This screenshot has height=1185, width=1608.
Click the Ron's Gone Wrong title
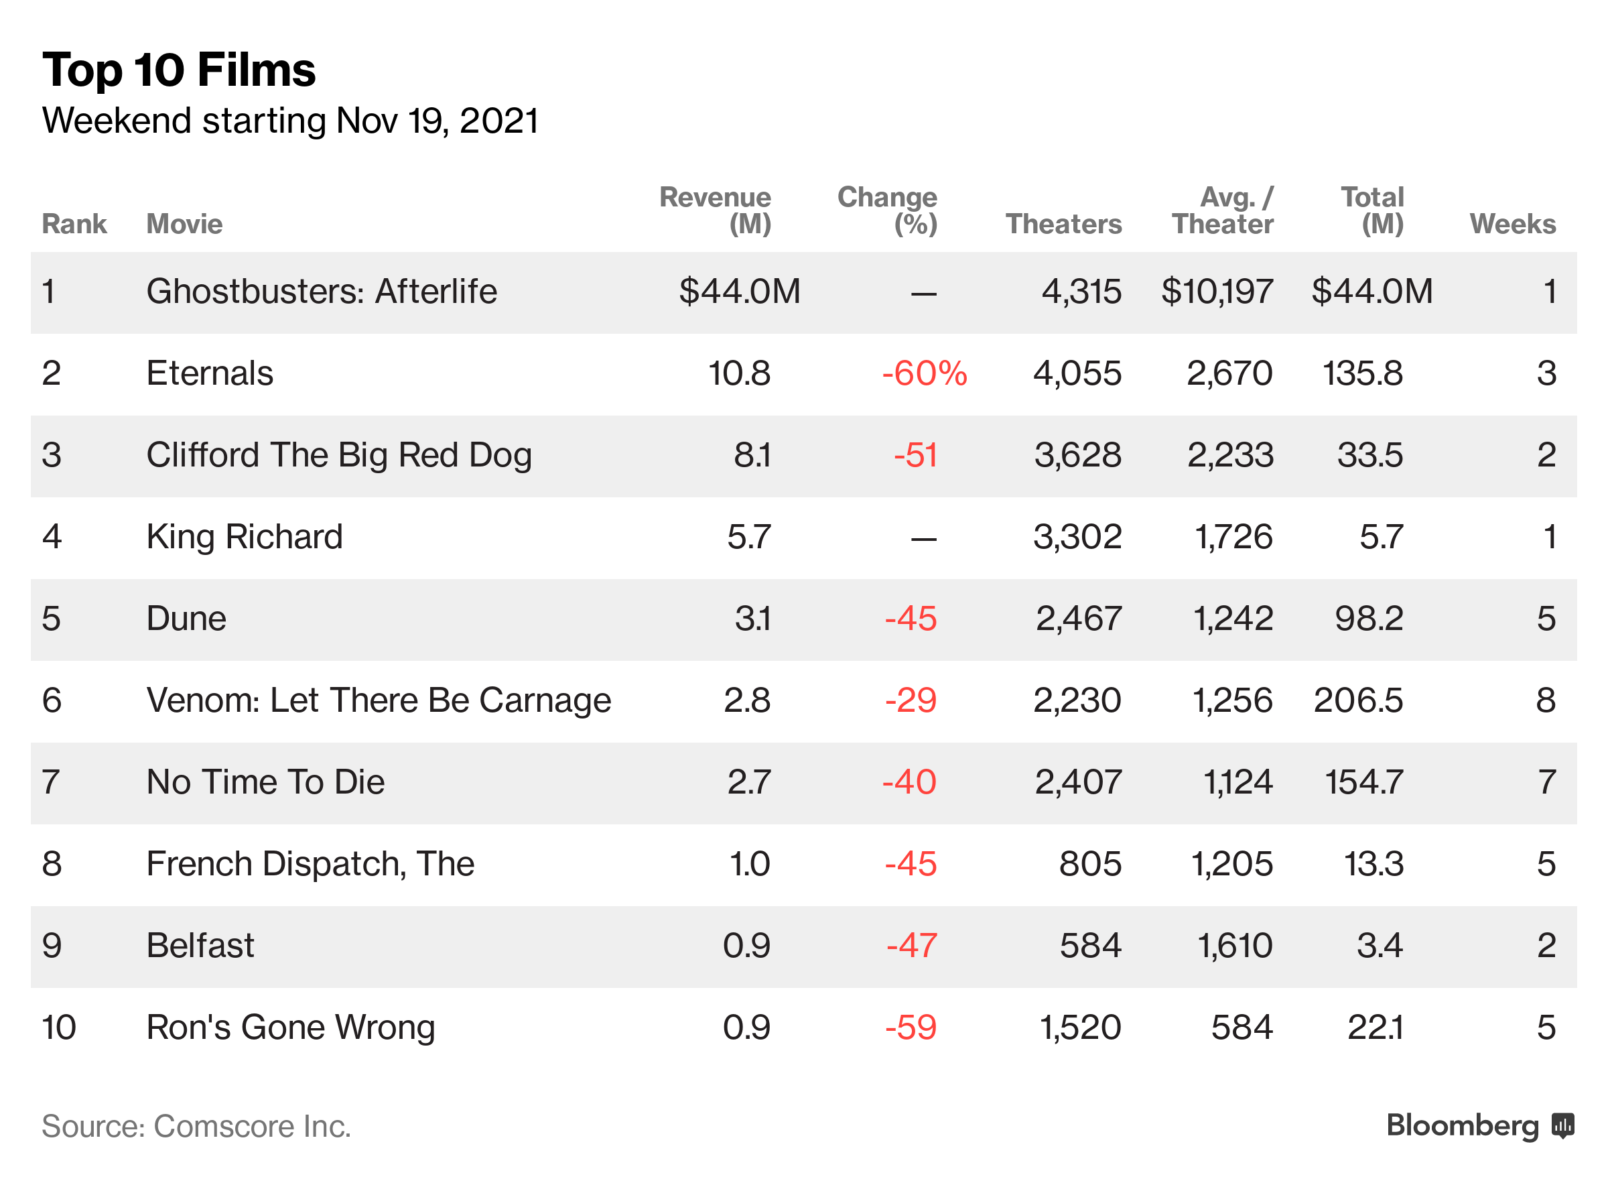(290, 1027)
